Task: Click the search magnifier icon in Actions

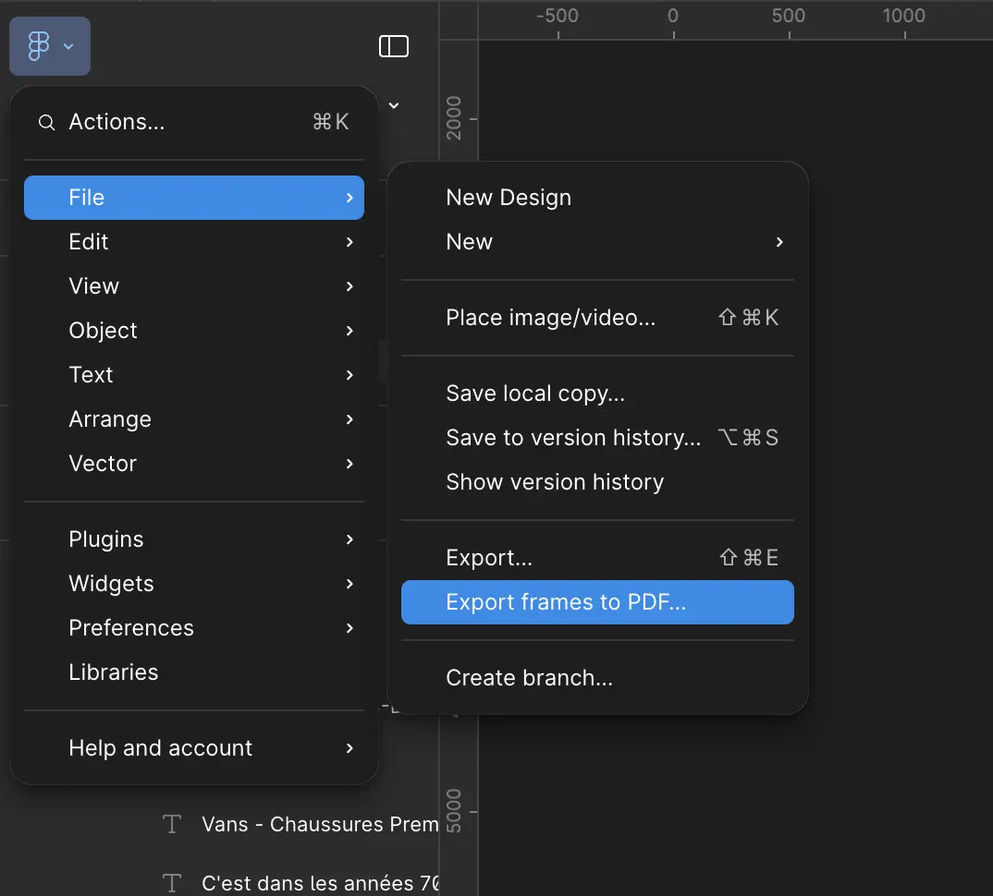Action: [45, 123]
